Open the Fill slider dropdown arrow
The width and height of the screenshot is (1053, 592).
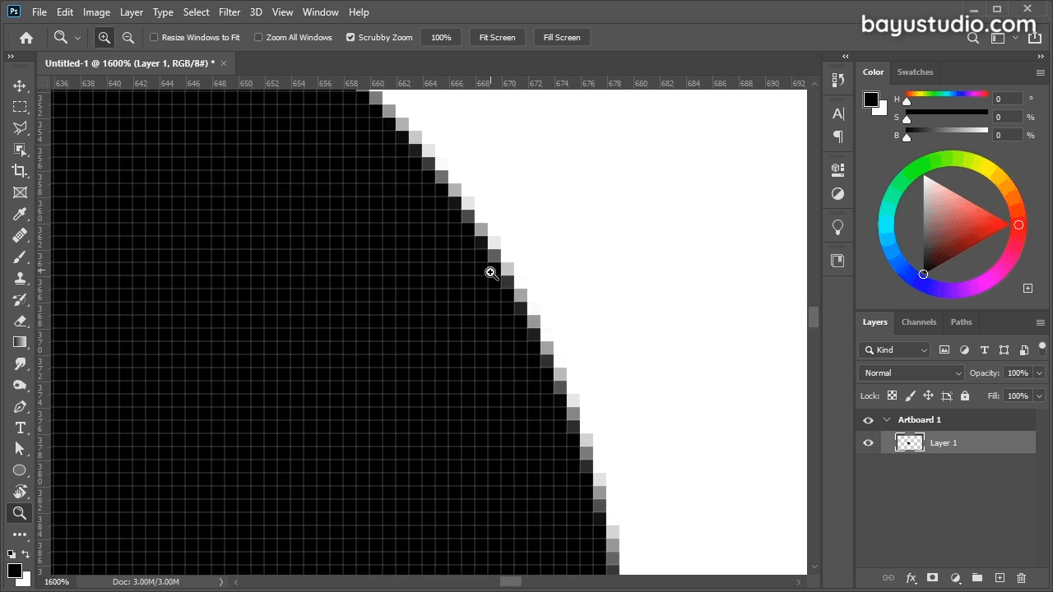tap(1040, 395)
